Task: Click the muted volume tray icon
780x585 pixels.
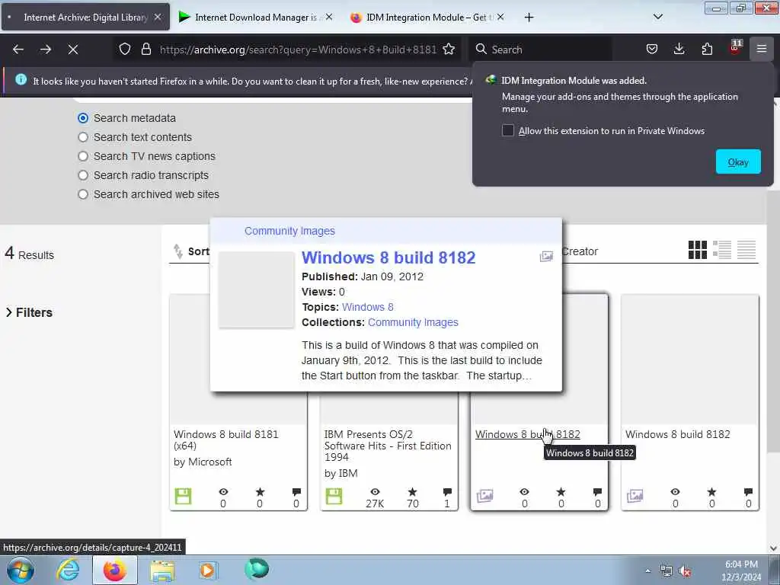Action: tap(685, 571)
